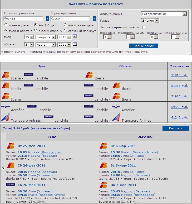Open calendar picker for departure date

(x=75, y=37)
